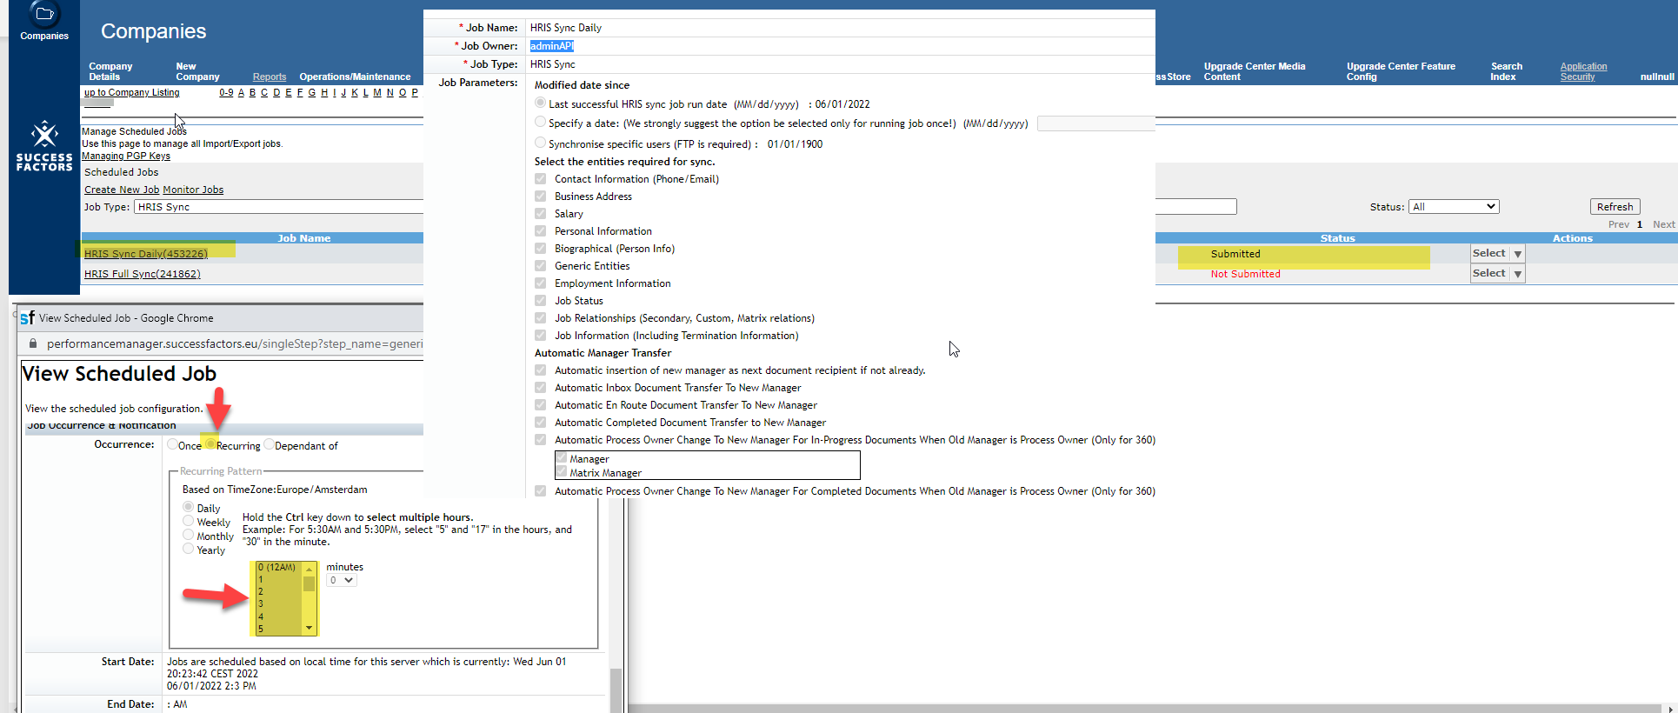Open HRIS Full Sync(241862) job link

tap(143, 274)
